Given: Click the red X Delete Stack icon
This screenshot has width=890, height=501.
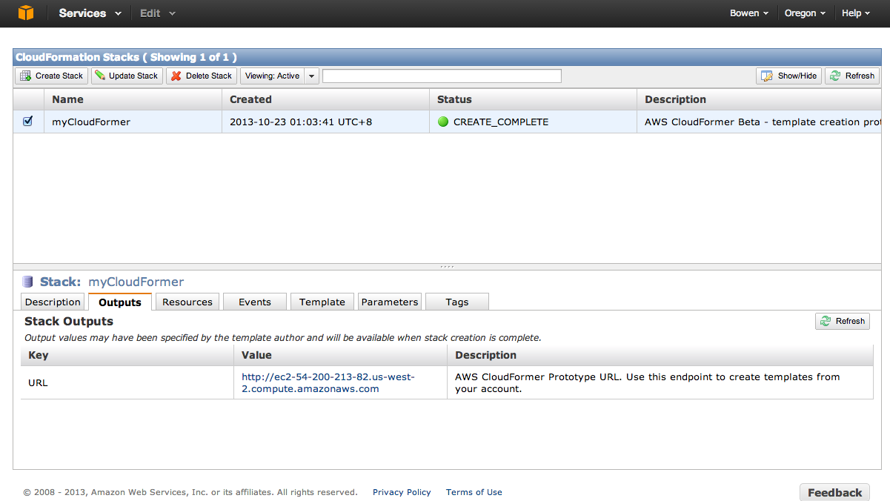Looking at the screenshot, I should point(176,76).
